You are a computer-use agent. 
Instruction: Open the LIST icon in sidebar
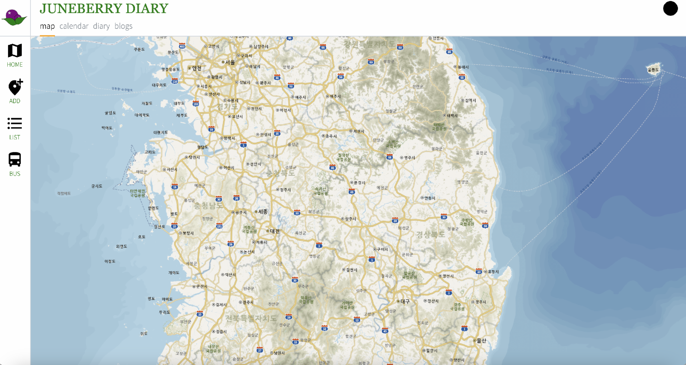pyautogui.click(x=15, y=124)
